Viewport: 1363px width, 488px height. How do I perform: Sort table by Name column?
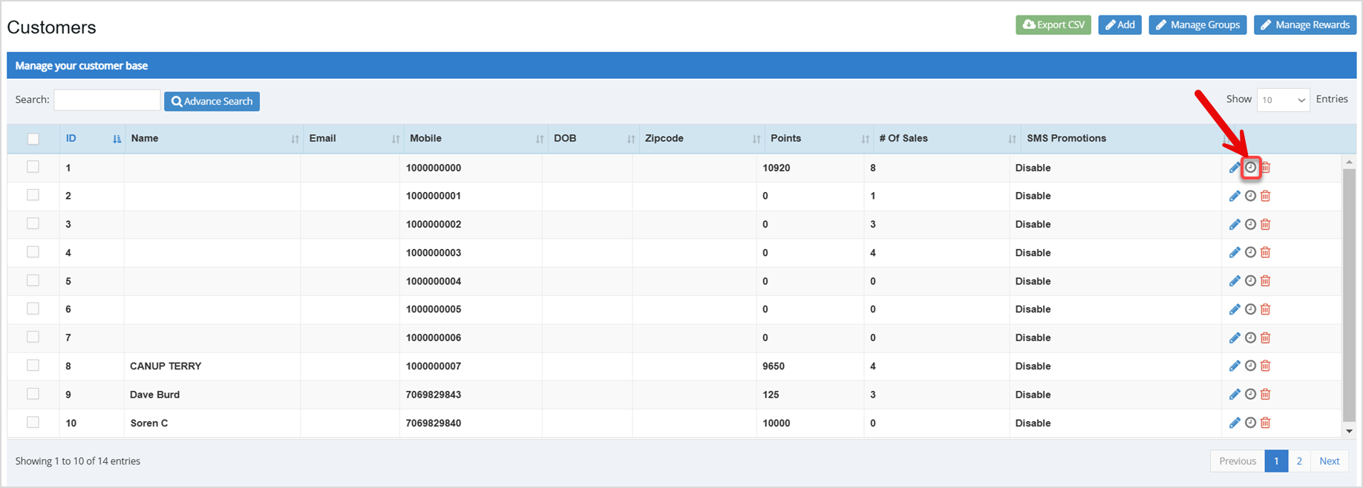pos(214,139)
